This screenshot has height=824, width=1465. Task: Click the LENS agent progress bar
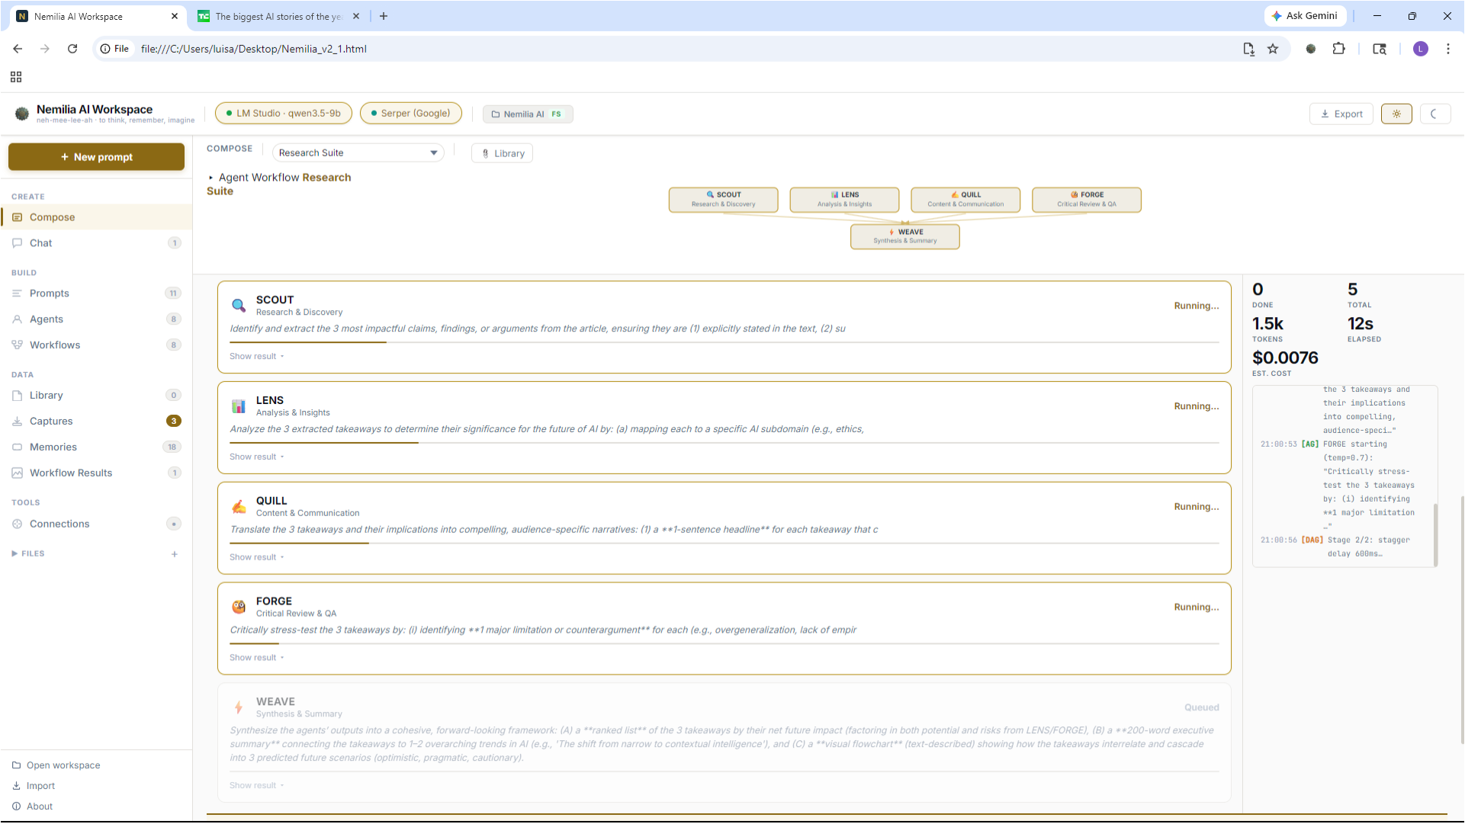pos(323,442)
